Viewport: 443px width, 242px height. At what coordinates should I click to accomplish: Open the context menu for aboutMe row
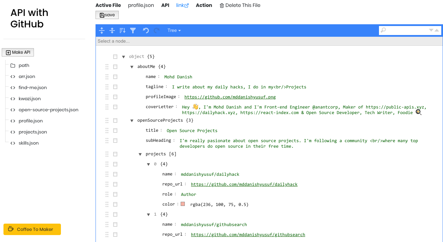point(115,67)
